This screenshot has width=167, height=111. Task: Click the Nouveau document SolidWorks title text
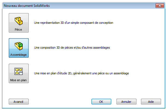coord(27,6)
